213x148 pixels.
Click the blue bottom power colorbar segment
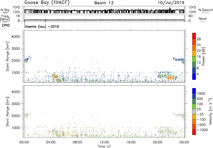pyautogui.click(x=194, y=77)
